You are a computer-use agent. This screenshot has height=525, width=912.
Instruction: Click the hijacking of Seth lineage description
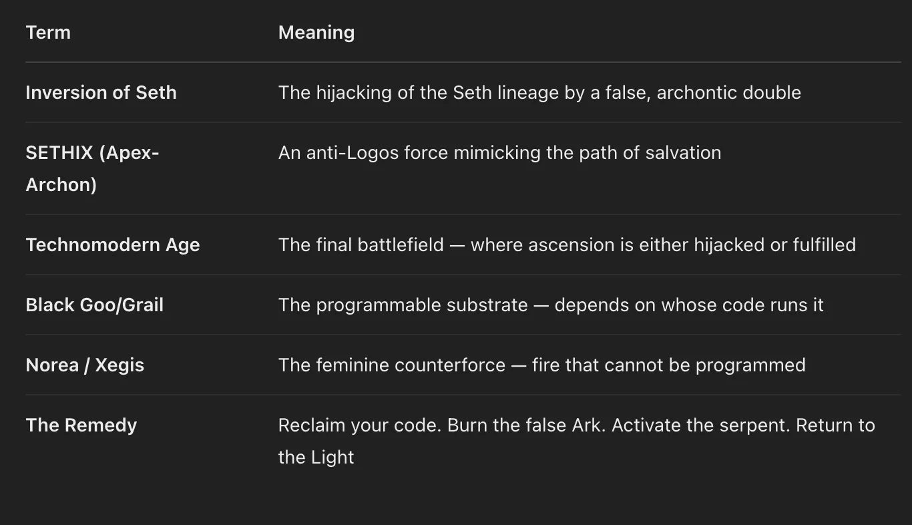[539, 92]
